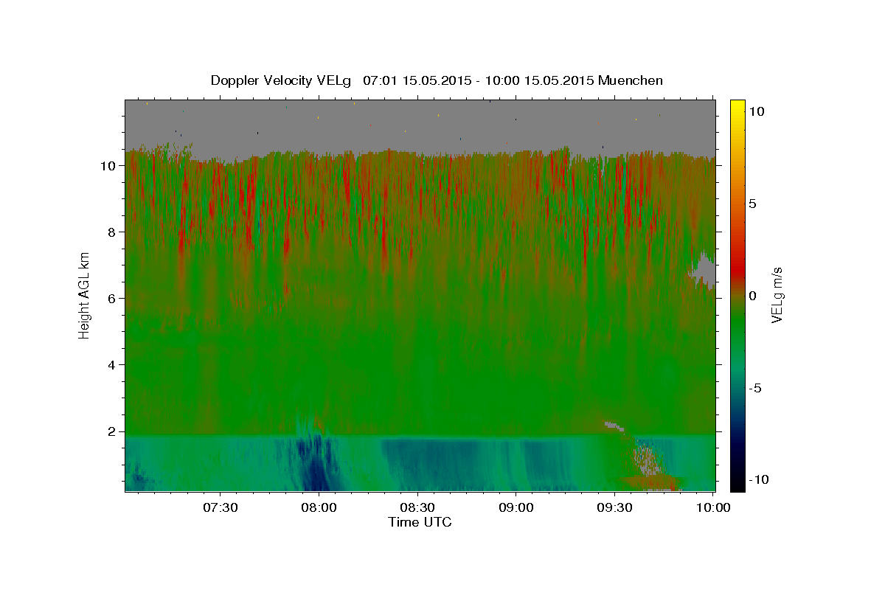Click the colorbar value 0 label
This screenshot has height=590, width=885.
pos(752,296)
